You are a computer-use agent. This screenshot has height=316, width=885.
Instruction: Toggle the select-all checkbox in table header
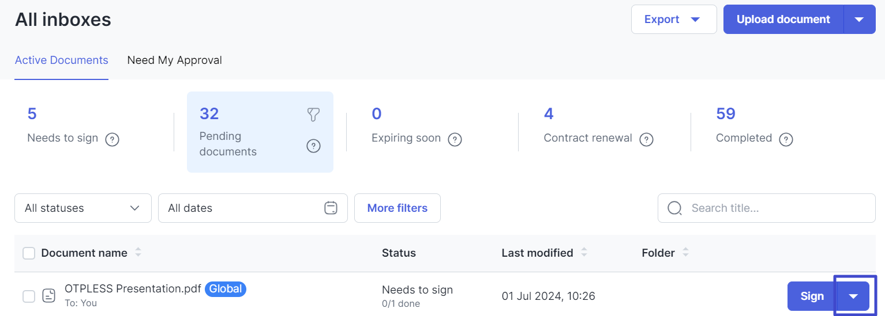(29, 253)
